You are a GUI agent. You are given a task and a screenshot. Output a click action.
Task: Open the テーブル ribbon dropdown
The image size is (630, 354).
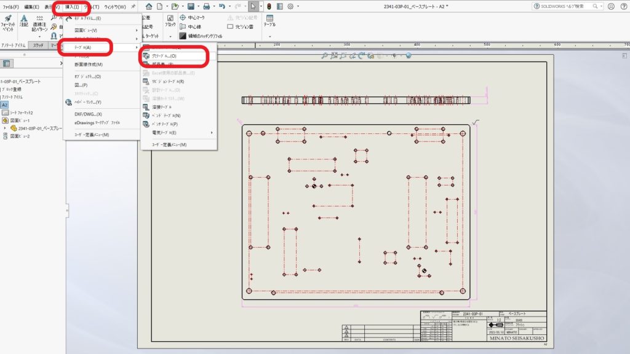[269, 36]
